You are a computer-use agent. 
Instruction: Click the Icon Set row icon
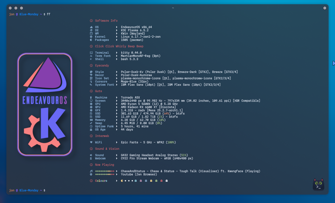tap(91, 78)
